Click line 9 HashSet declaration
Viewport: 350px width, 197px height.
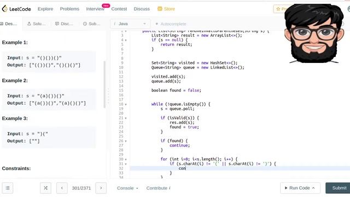point(195,63)
